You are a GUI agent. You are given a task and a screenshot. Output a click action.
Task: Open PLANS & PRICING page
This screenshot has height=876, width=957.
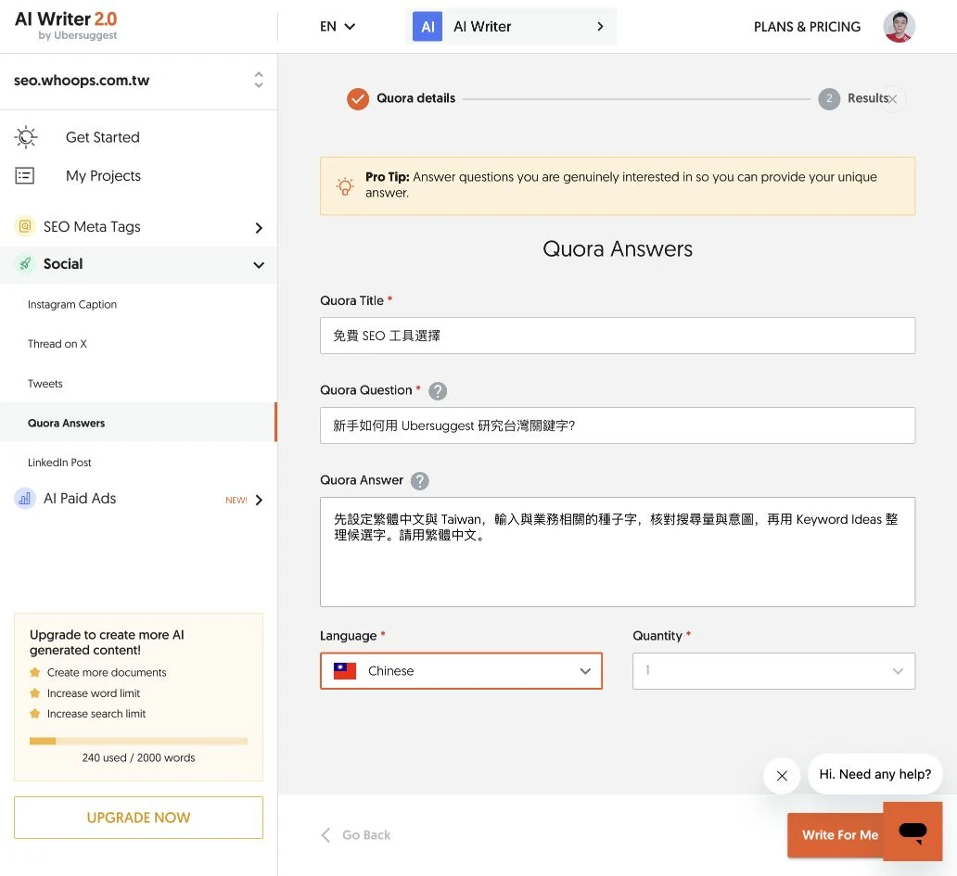tap(807, 27)
